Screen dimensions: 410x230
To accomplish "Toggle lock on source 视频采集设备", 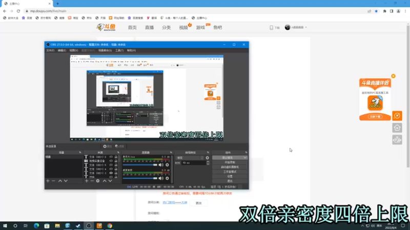I will click(x=116, y=161).
